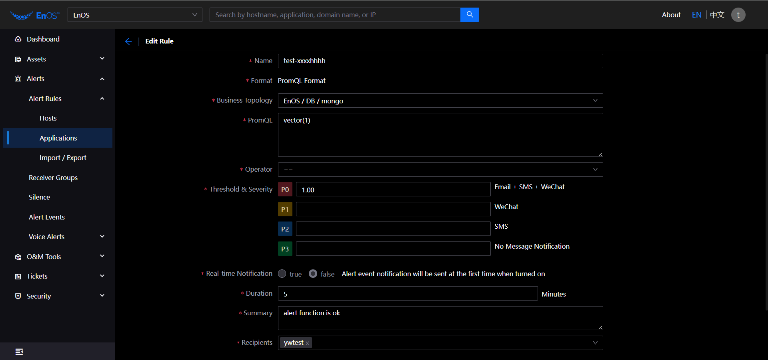Click the Dashboard sidebar icon
This screenshot has height=360, width=768.
coord(18,39)
